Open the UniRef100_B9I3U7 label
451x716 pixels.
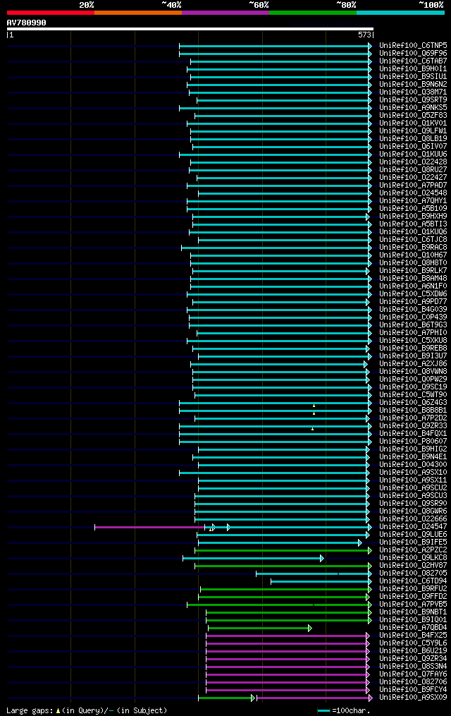point(413,356)
